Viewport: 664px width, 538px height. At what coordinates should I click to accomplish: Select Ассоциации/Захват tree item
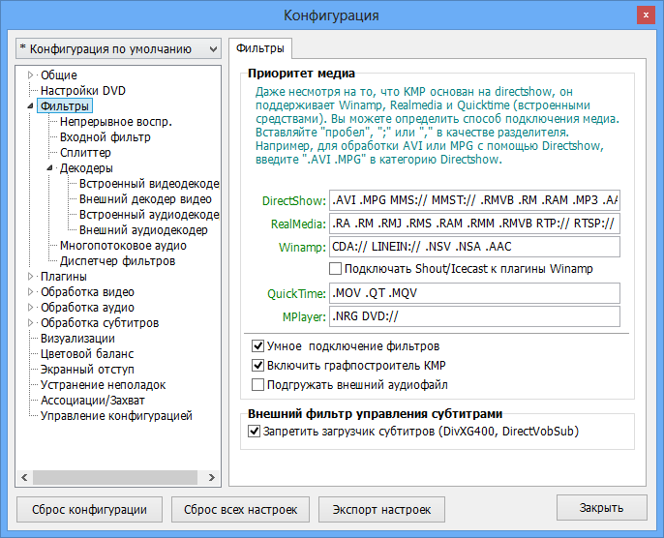click(x=93, y=401)
